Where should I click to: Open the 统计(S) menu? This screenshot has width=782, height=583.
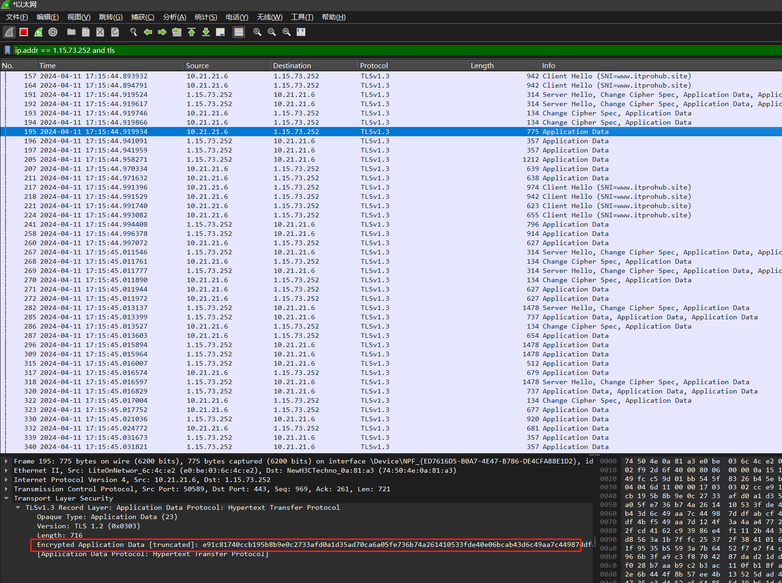pos(205,17)
